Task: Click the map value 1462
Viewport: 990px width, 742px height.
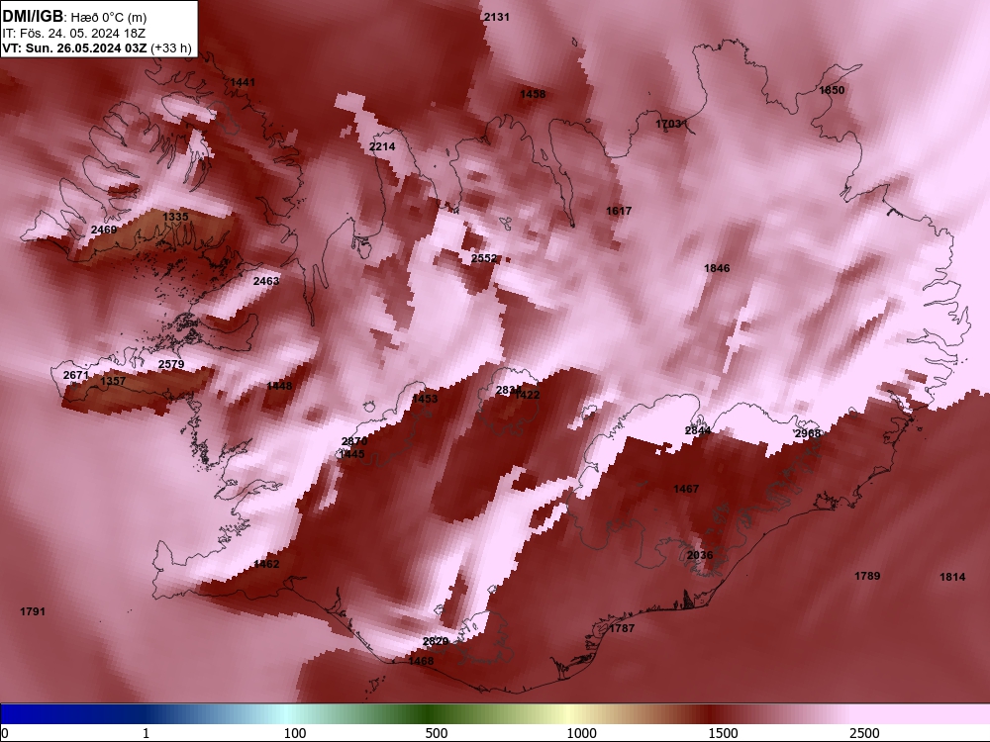Action: click(x=265, y=564)
